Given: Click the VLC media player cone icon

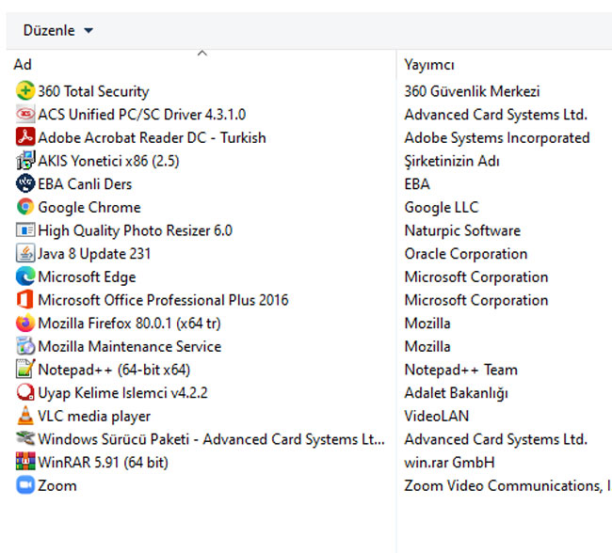Looking at the screenshot, I should pos(25,416).
